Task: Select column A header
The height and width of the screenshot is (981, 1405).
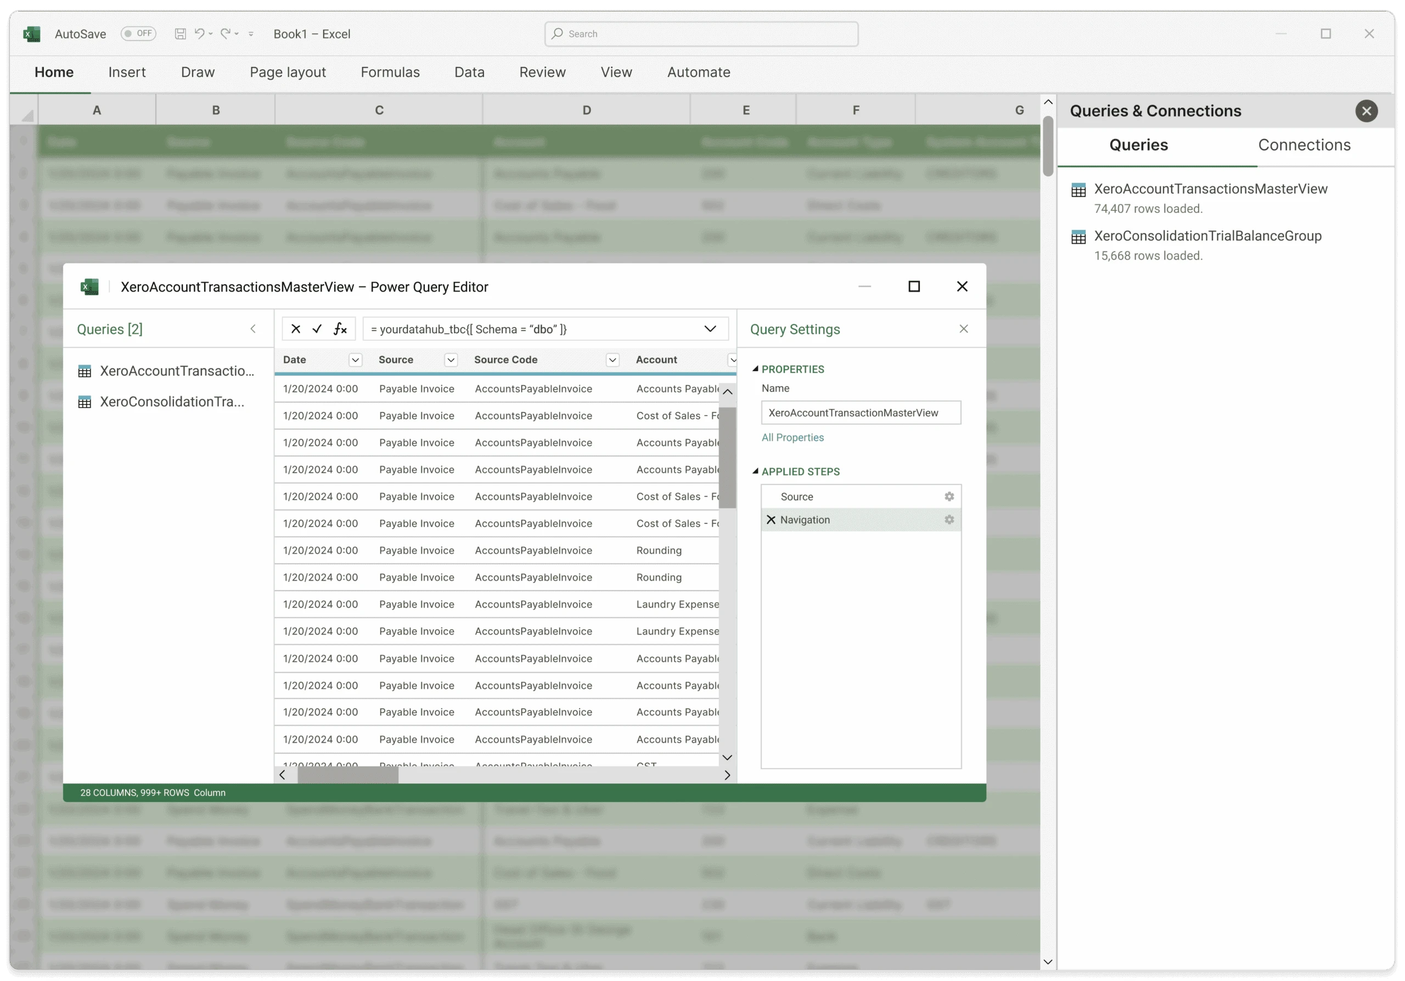Action: [97, 110]
